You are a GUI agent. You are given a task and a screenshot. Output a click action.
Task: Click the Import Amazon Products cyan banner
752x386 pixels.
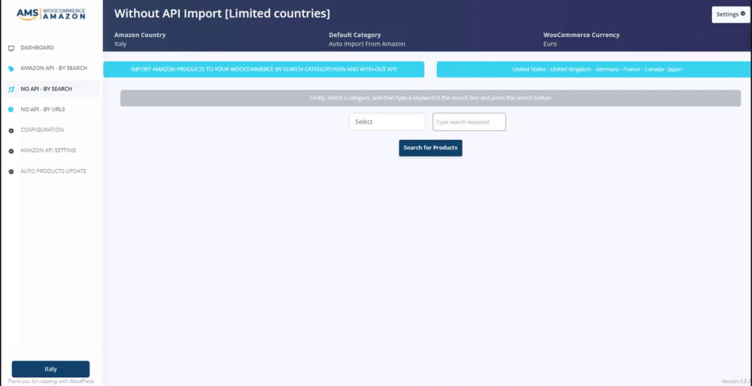(264, 69)
